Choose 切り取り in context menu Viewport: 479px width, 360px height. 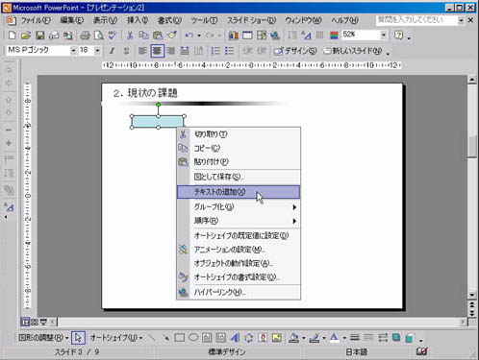click(x=239, y=134)
